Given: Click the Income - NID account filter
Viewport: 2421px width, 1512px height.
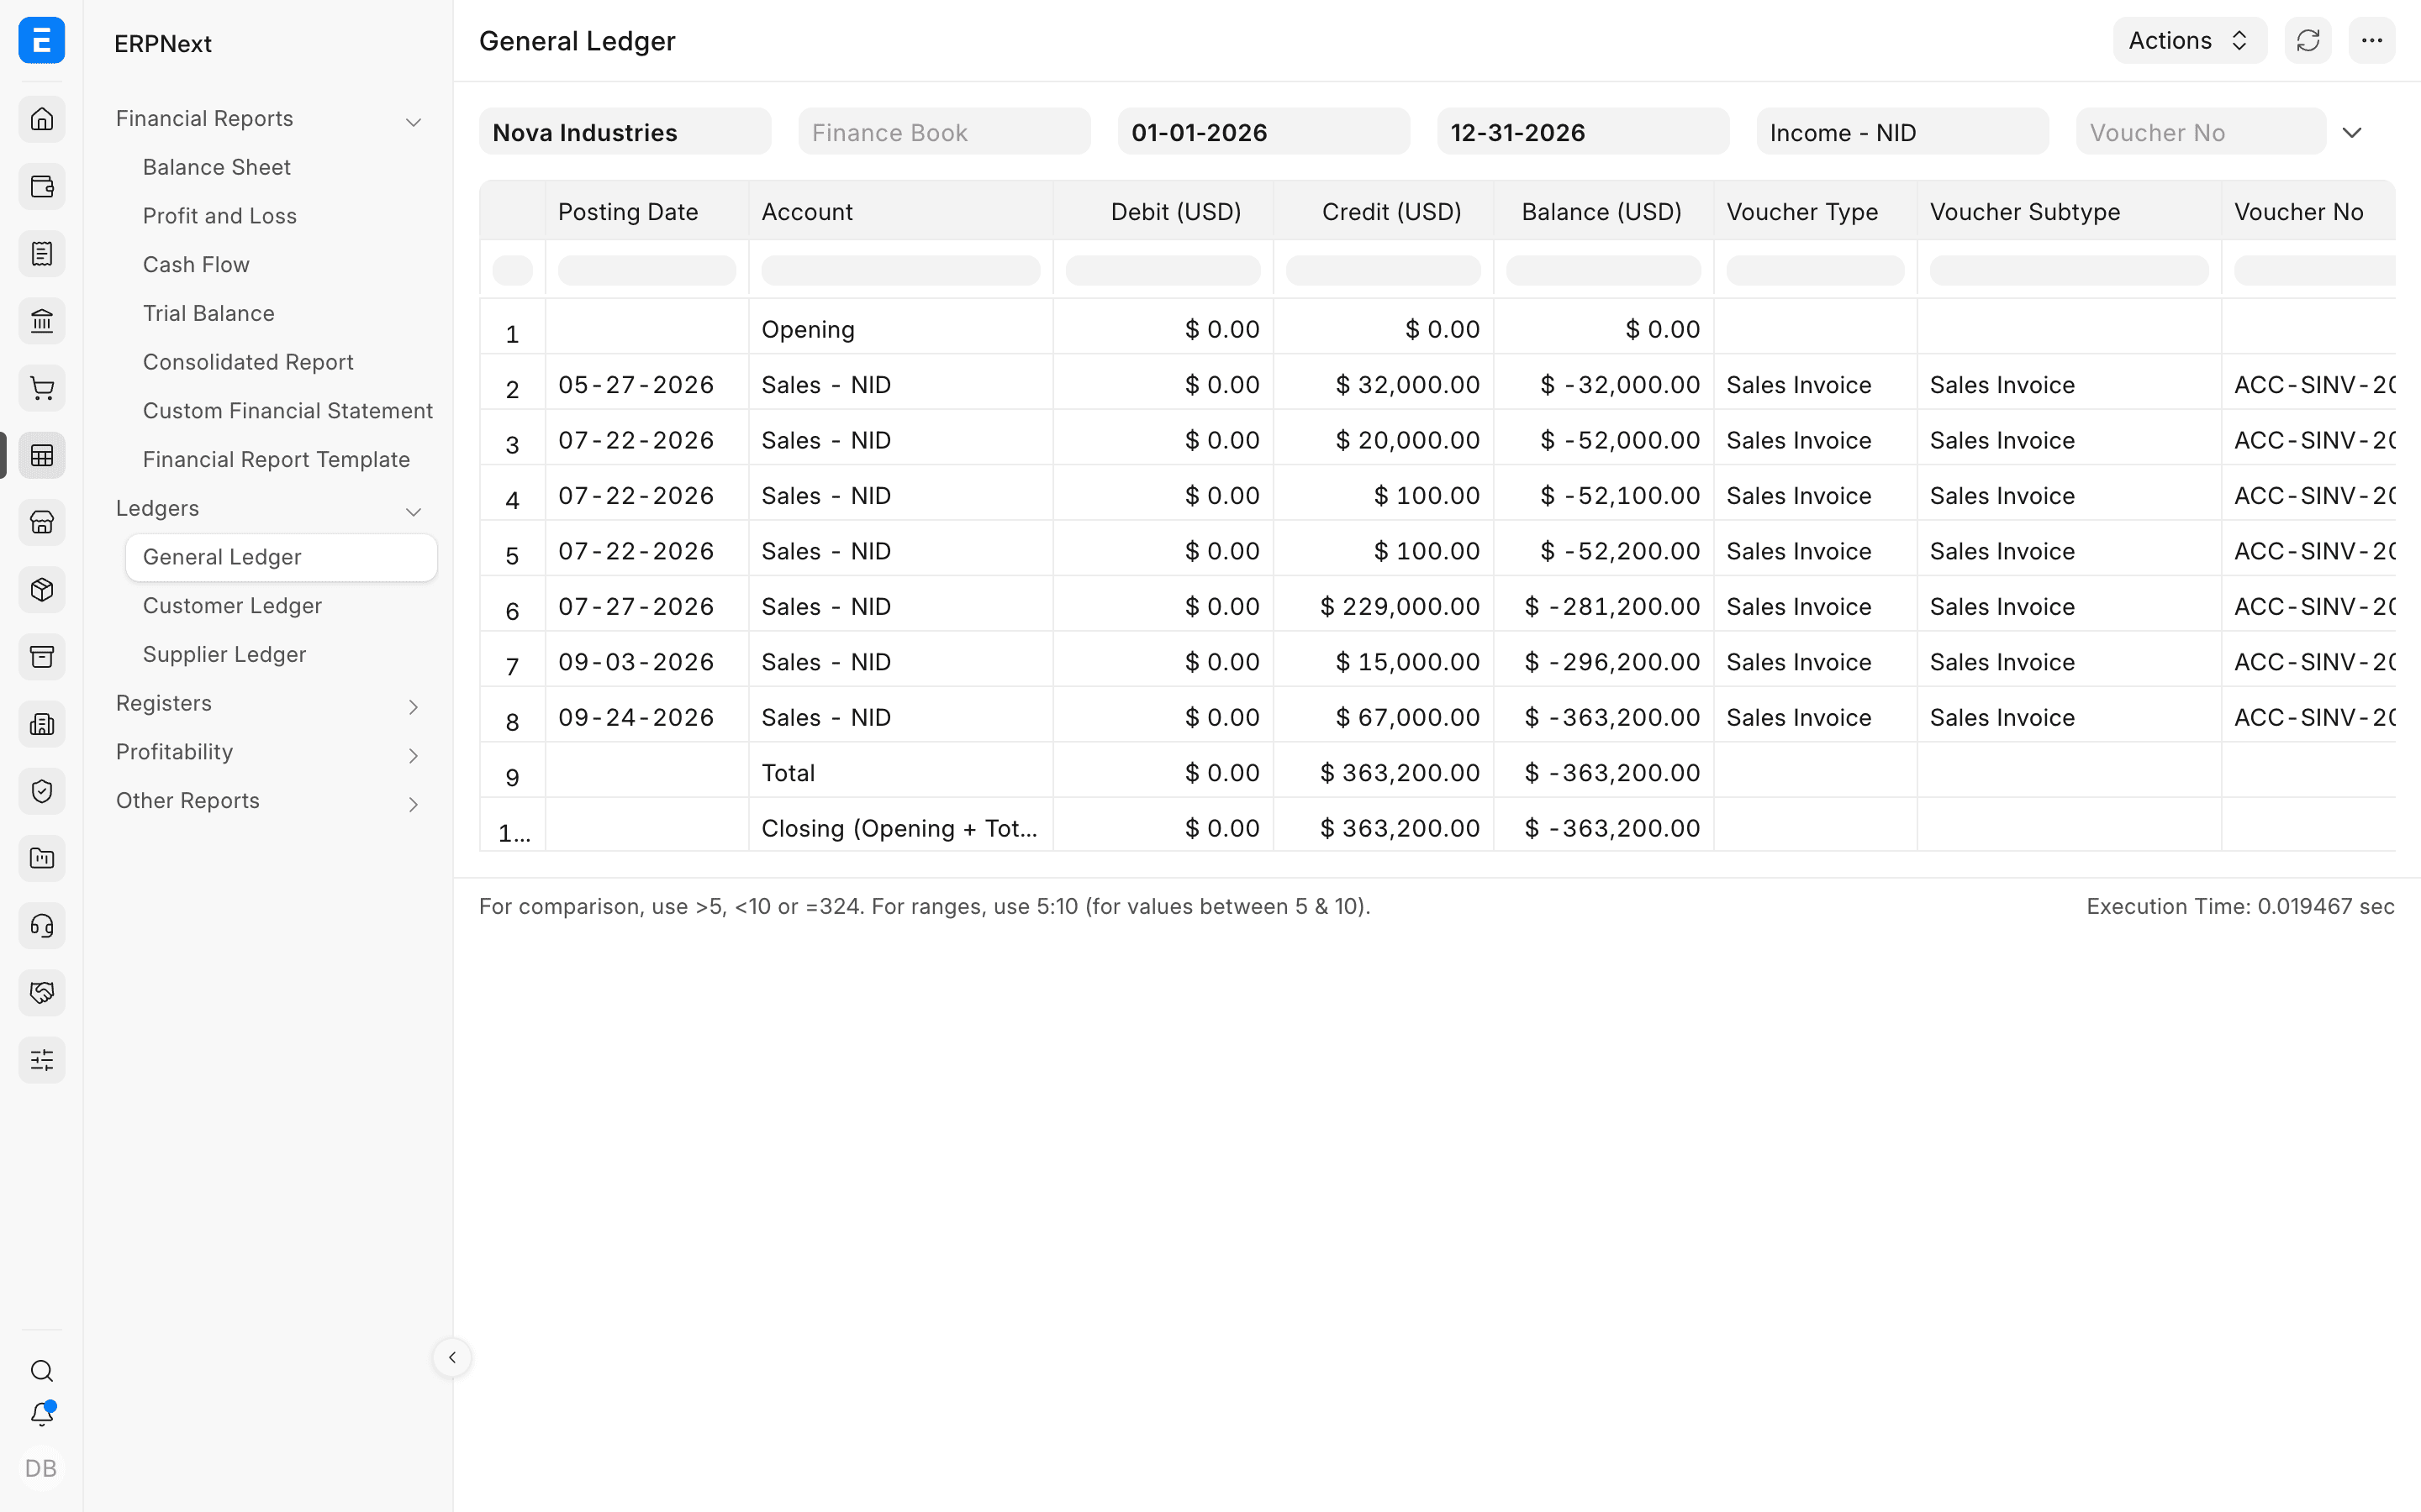Looking at the screenshot, I should click(1901, 132).
